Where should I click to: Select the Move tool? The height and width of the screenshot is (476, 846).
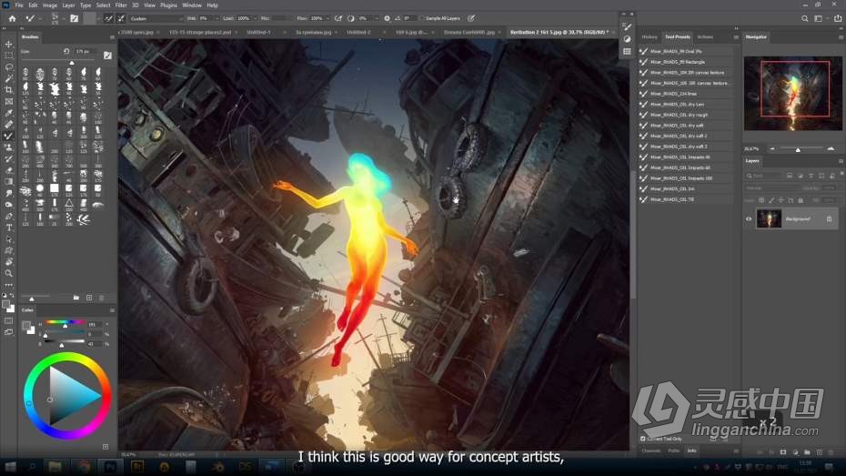[x=8, y=45]
